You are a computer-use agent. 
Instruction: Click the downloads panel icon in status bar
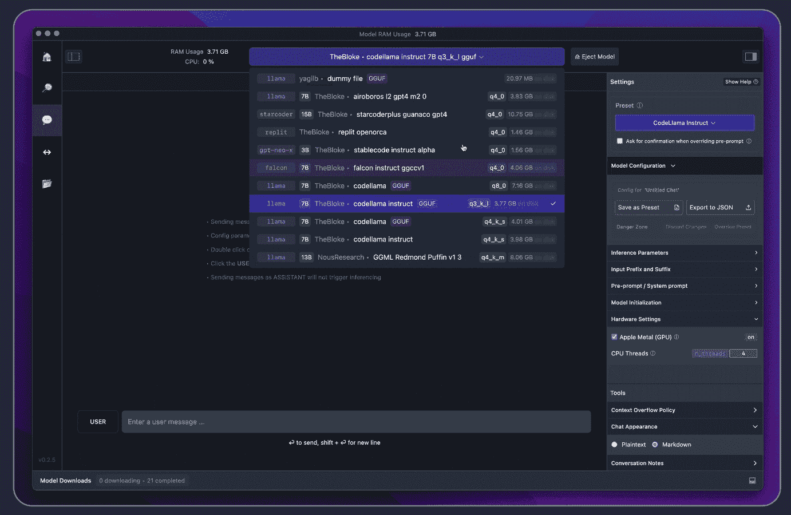(x=752, y=481)
